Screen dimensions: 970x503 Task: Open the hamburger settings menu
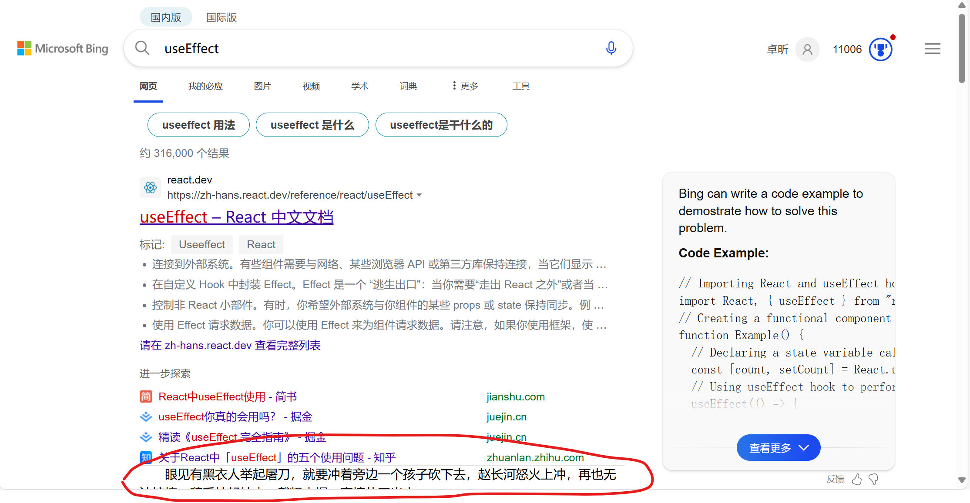[x=933, y=48]
